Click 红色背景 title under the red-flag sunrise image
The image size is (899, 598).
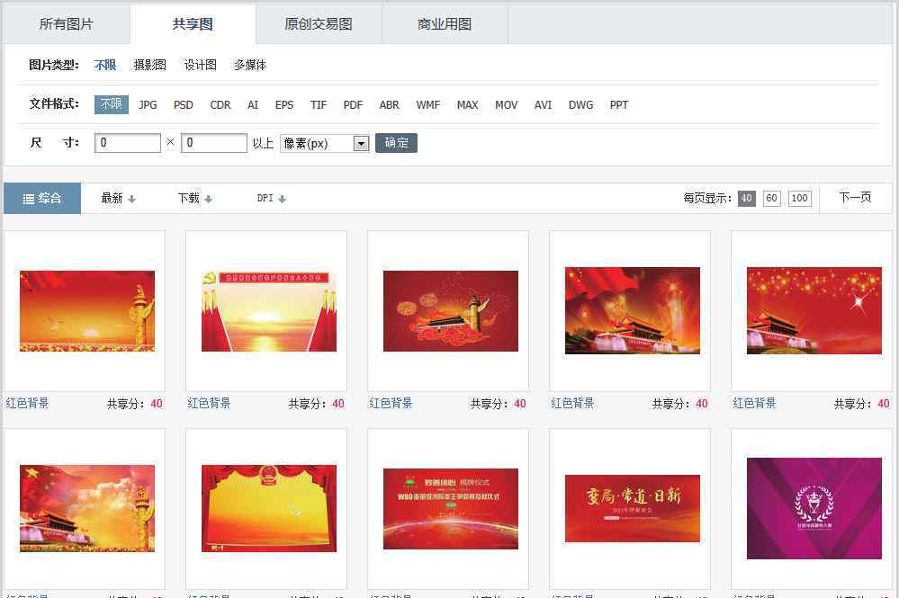210,403
